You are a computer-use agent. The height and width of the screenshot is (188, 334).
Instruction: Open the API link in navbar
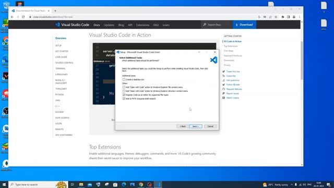point(130,25)
